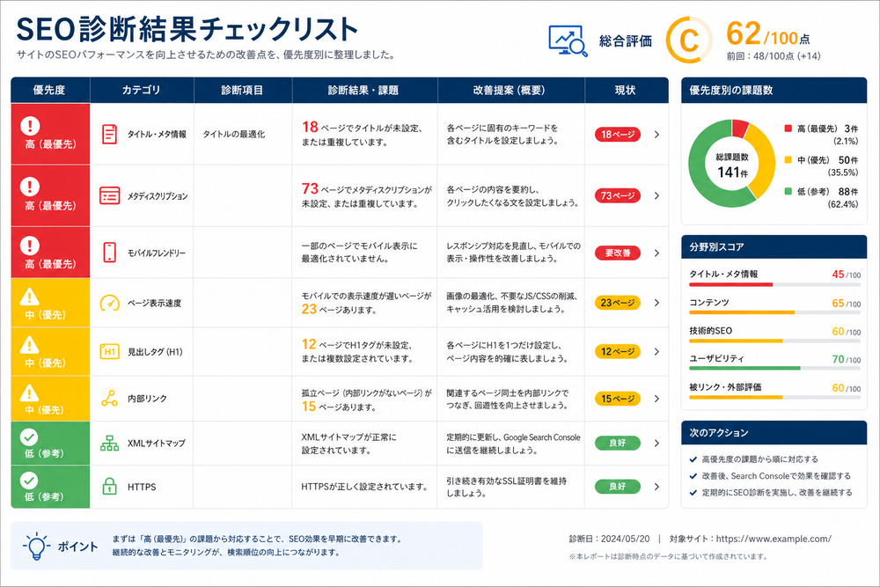Click the document icon for タイトル・メタ情報
This screenshot has height=587, width=880.
pos(109,134)
